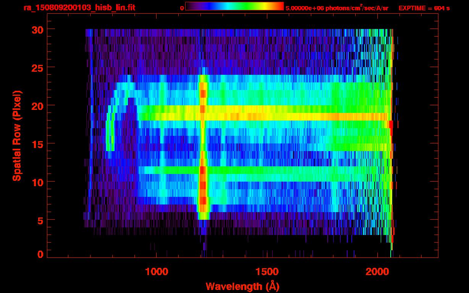Click the y-axis tick label 10
This screenshot has height=293, width=469.
click(37, 182)
